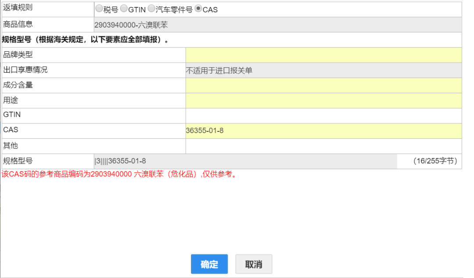Click the GTIN empty input field
The image size is (474, 278).
point(324,116)
